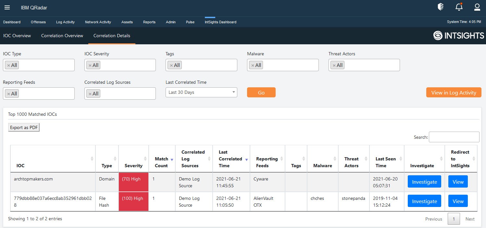Switch to IOC Overview sub-tab

[17, 36]
